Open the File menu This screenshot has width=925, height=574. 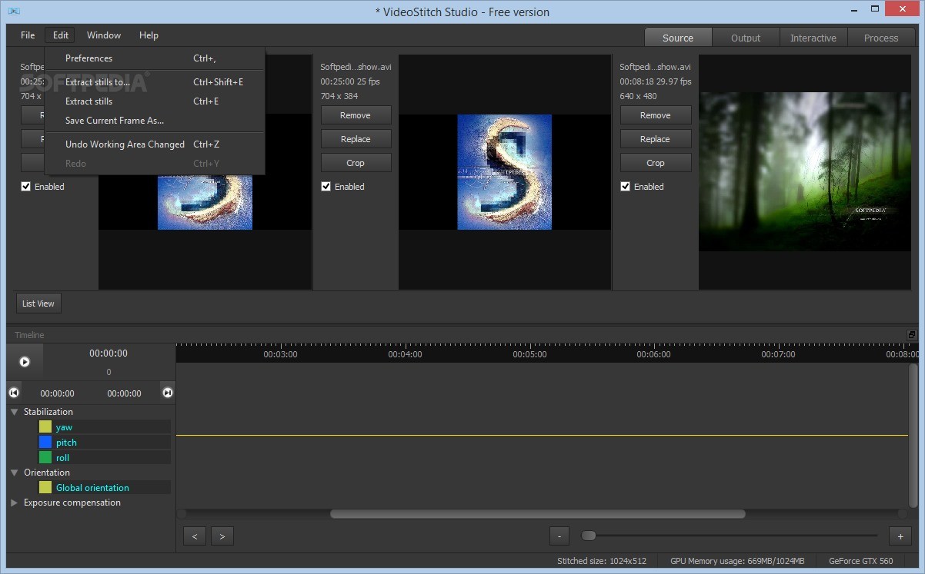pos(28,35)
